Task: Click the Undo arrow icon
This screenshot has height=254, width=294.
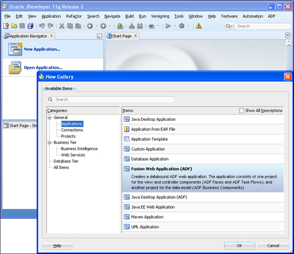Action: (x=42, y=26)
